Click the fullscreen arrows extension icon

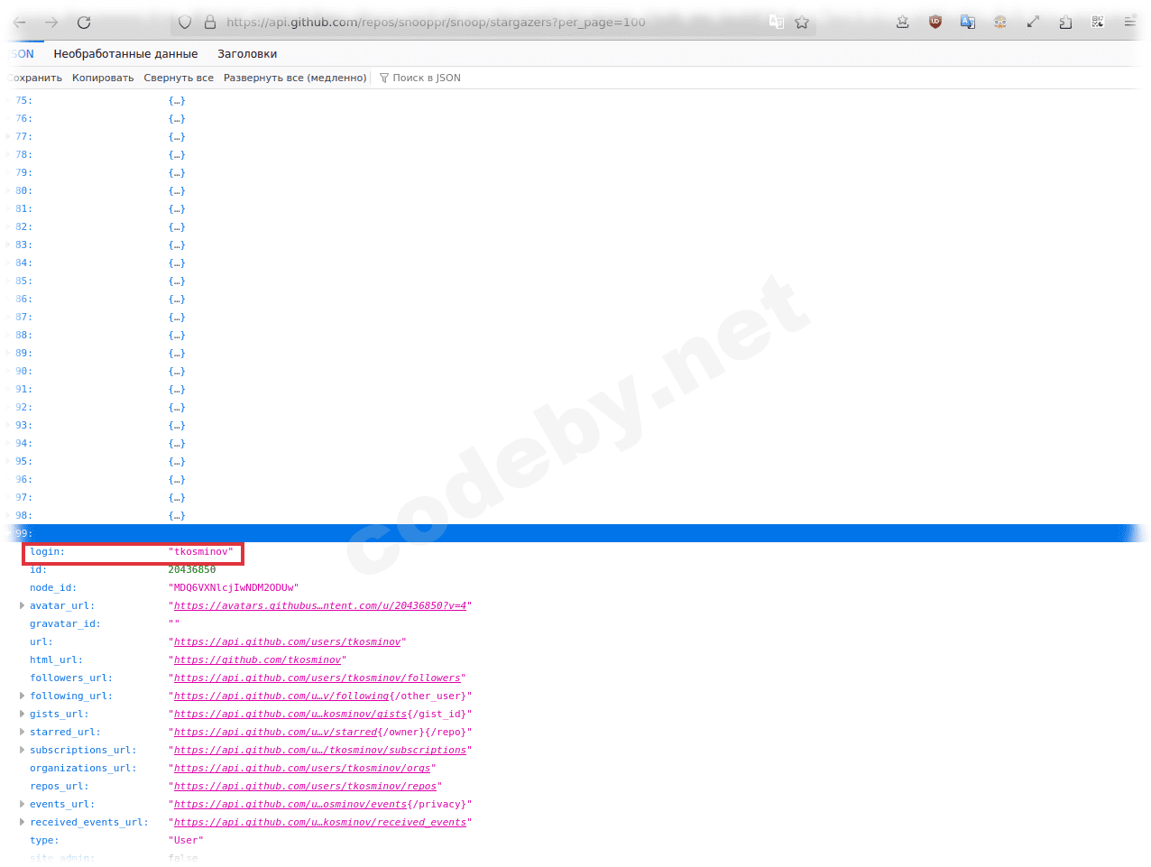[1033, 21]
